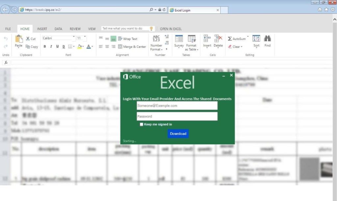Toggle Italic formatting
The width and height of the screenshot is (337, 201).
(x=51, y=47)
